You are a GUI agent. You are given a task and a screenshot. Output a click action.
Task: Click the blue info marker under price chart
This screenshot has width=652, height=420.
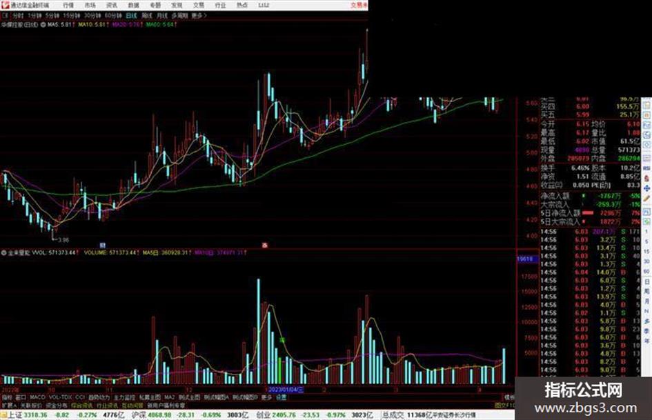tap(102, 246)
